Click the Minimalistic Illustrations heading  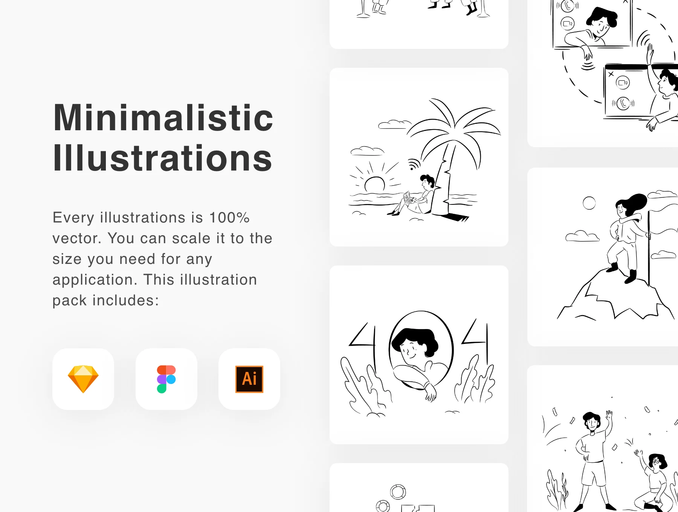click(163, 137)
